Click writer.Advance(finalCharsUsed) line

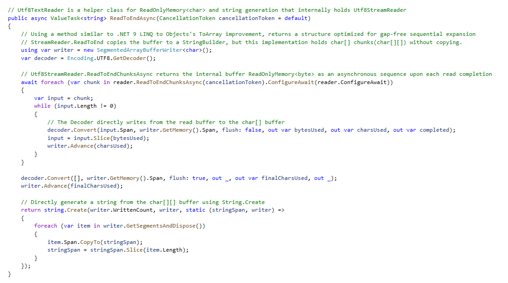pos(72,186)
